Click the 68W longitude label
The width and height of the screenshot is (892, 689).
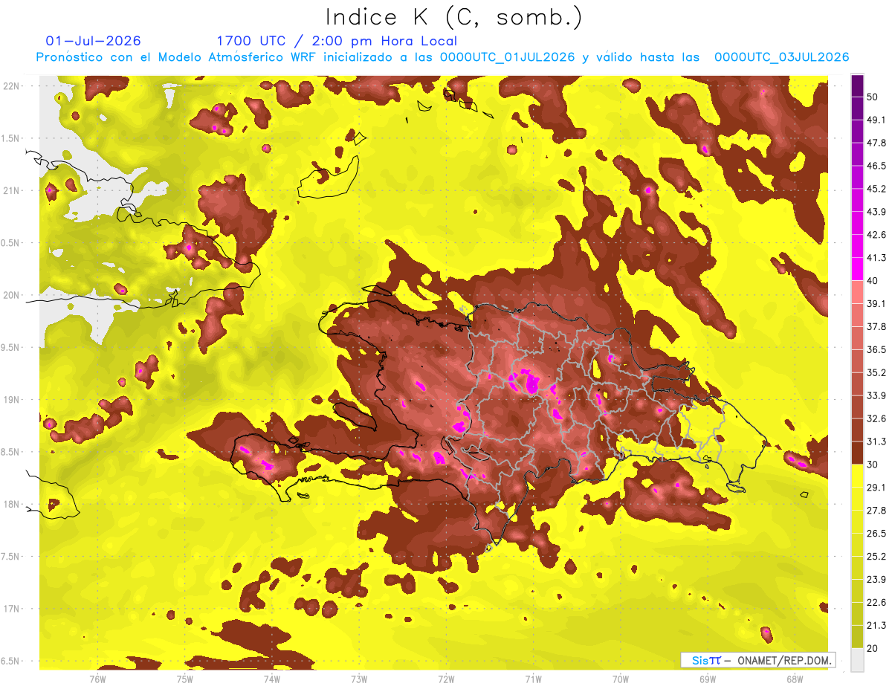click(x=795, y=679)
